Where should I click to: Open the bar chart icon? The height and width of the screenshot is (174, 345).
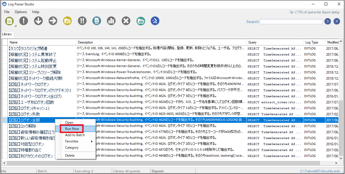111,21
